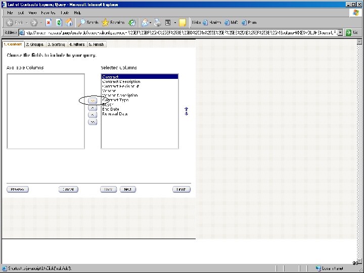
Task: Click the Edit page icon
Action: 168,23
